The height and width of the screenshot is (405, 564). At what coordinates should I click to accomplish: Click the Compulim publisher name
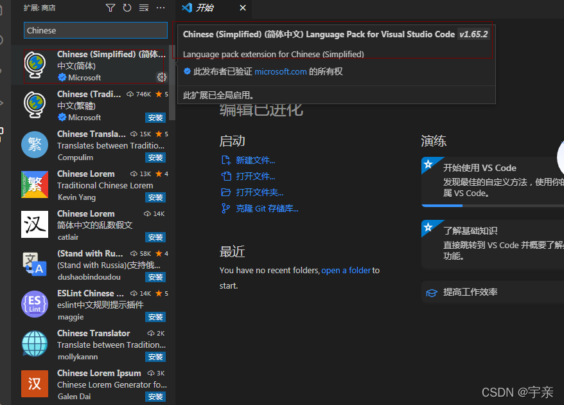tap(76, 157)
